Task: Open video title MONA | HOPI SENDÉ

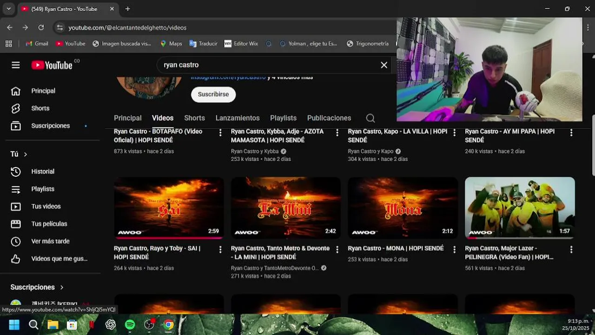Action: (396, 248)
